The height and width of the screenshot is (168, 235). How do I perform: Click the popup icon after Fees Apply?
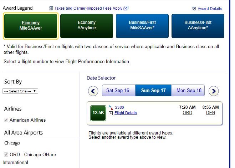pyautogui.click(x=126, y=8)
